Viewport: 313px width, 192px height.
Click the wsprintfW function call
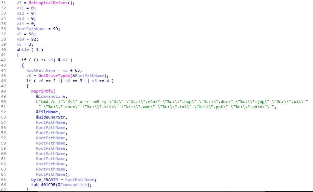click(x=42, y=91)
